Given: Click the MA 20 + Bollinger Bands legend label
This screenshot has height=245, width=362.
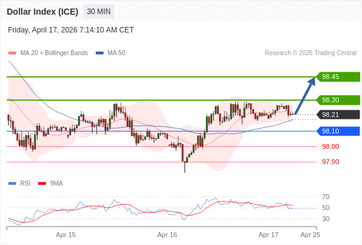Looking at the screenshot, I should click(54, 53).
